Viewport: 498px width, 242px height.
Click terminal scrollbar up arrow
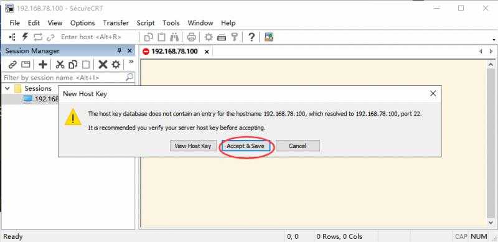pos(491,65)
